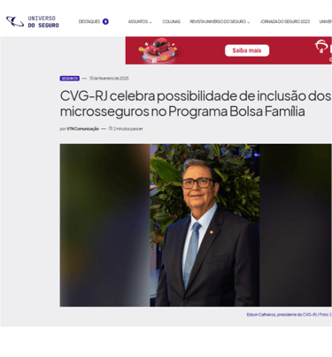Open the Universo do Seguro logo homepage

point(33,21)
